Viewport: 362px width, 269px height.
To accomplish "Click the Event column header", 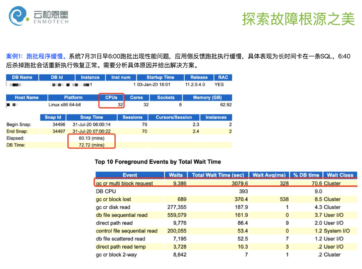I will (x=130, y=175).
